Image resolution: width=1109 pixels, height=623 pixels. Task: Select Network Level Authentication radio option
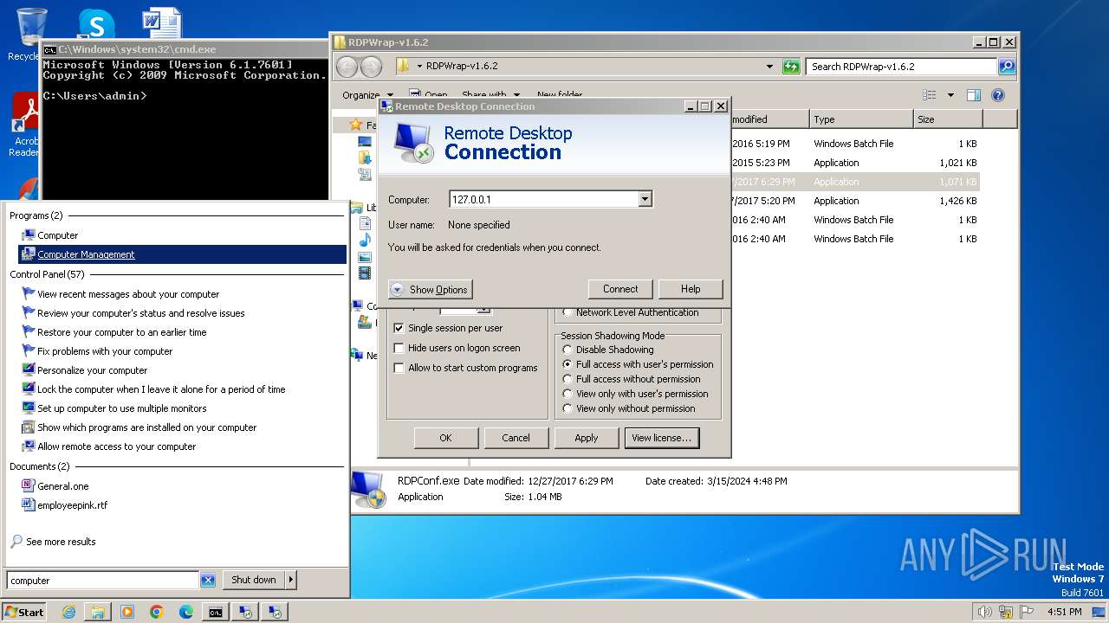(568, 312)
